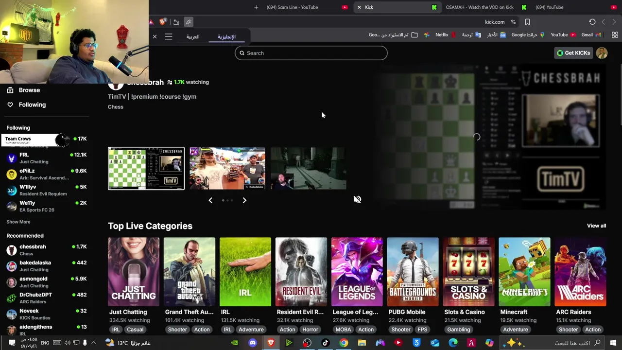622x350 pixels.
Task: Click the FPS tag under PUBG Mobile
Action: [422, 330]
